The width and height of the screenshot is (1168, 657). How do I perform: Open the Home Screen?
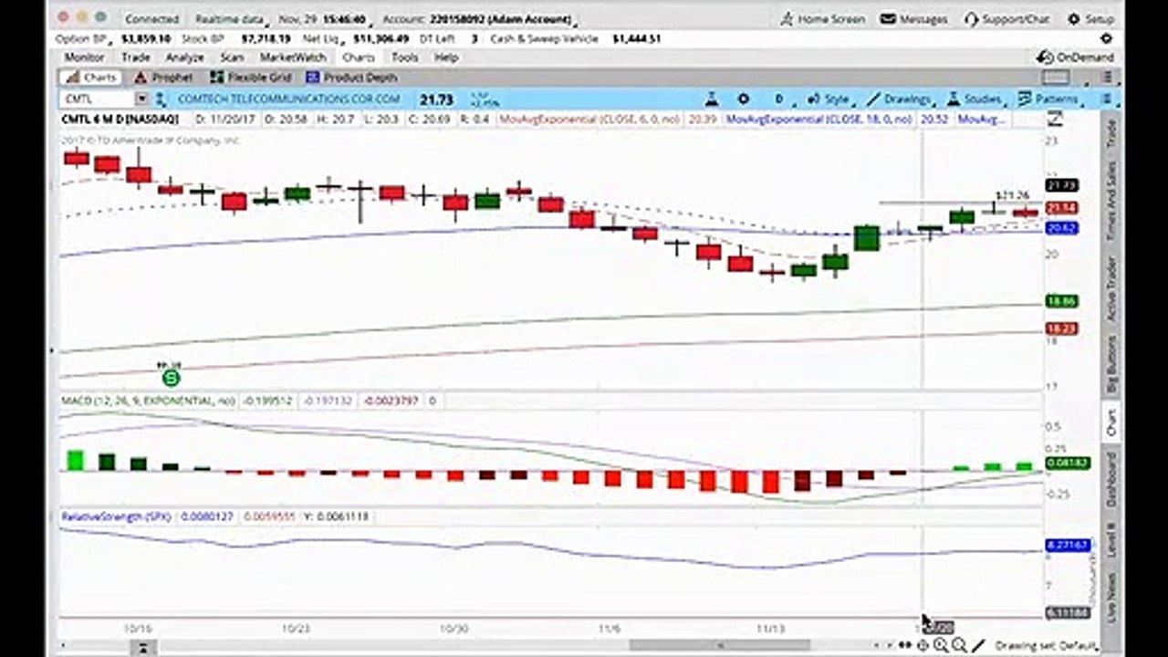click(x=821, y=18)
